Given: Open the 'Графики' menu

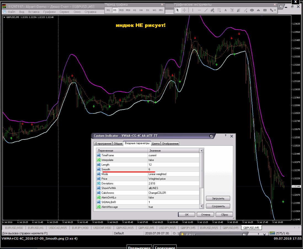Looking at the screenshot, I should (49, 12).
